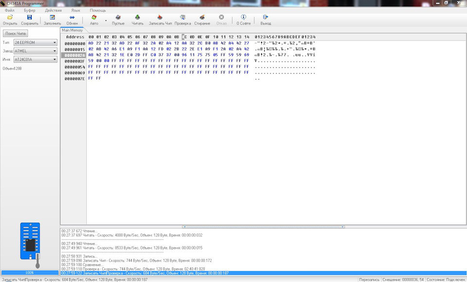Select address row 00000069
The height and width of the screenshot is (282, 467).
pyautogui.click(x=74, y=72)
